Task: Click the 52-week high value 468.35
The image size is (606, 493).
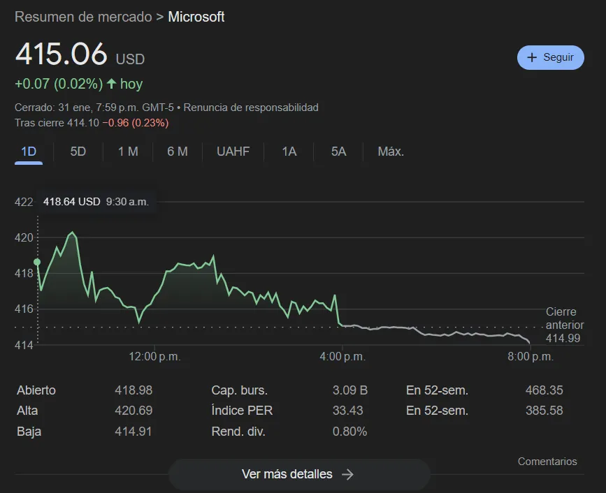Action: point(544,390)
